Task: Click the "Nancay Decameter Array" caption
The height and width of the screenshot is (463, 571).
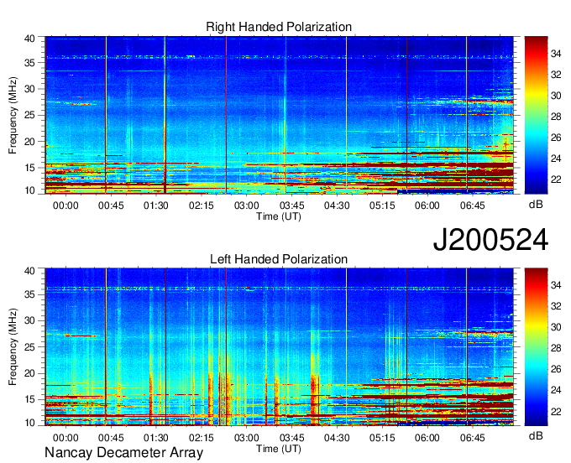Action: [x=123, y=453]
